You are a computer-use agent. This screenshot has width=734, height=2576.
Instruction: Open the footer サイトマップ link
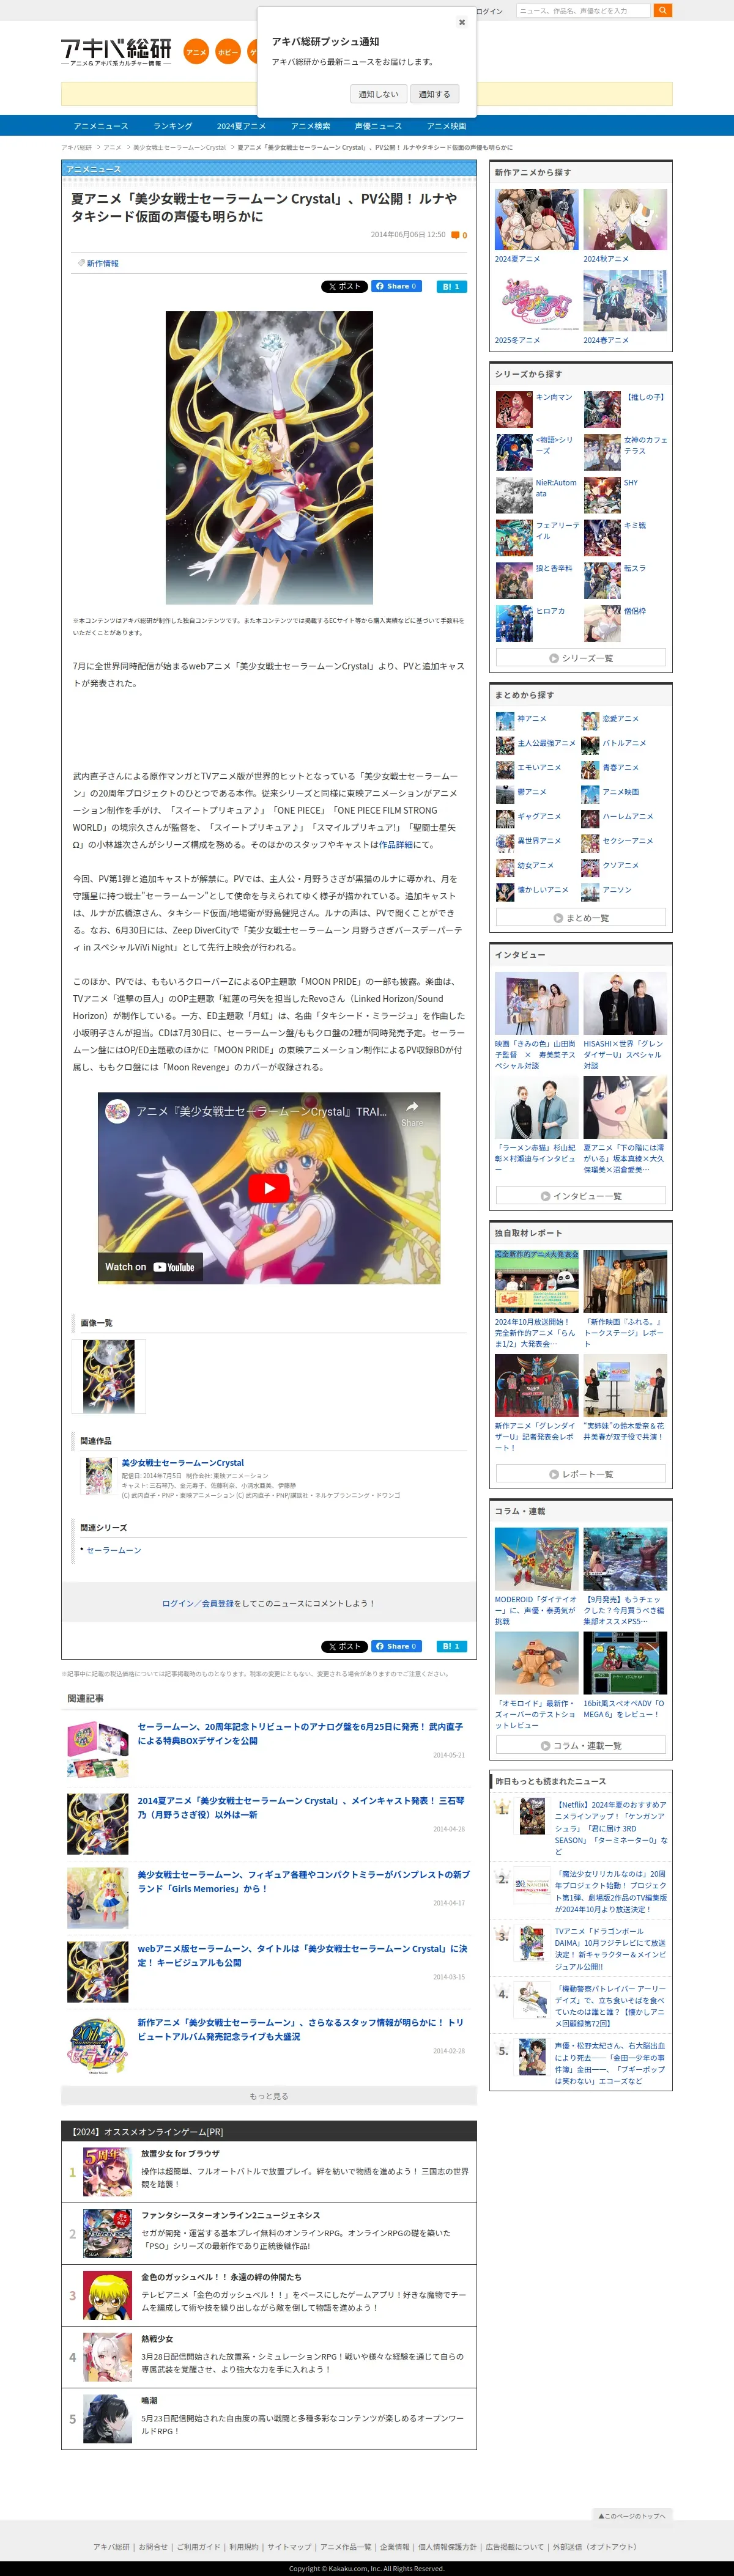click(289, 2547)
